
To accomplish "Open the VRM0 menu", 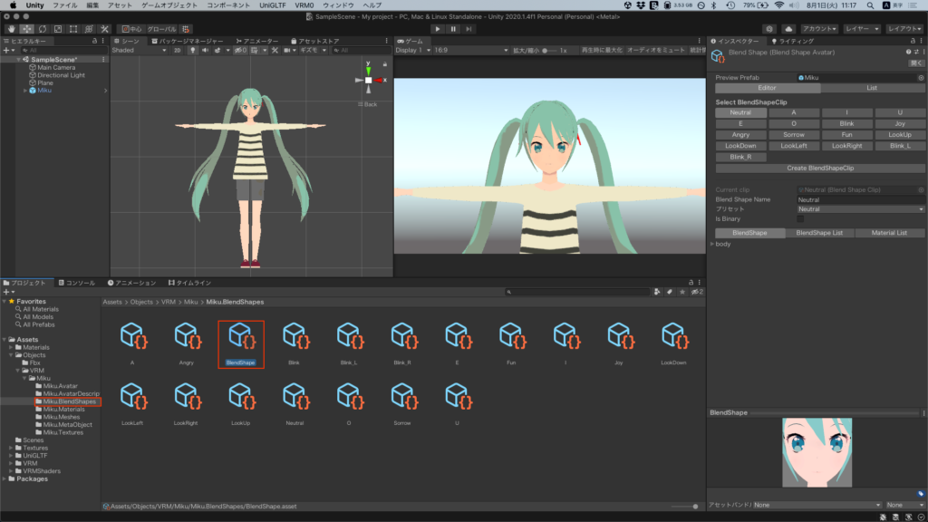I will (304, 5).
